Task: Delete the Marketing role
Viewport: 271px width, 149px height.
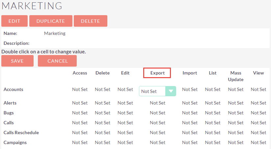Action: click(91, 21)
